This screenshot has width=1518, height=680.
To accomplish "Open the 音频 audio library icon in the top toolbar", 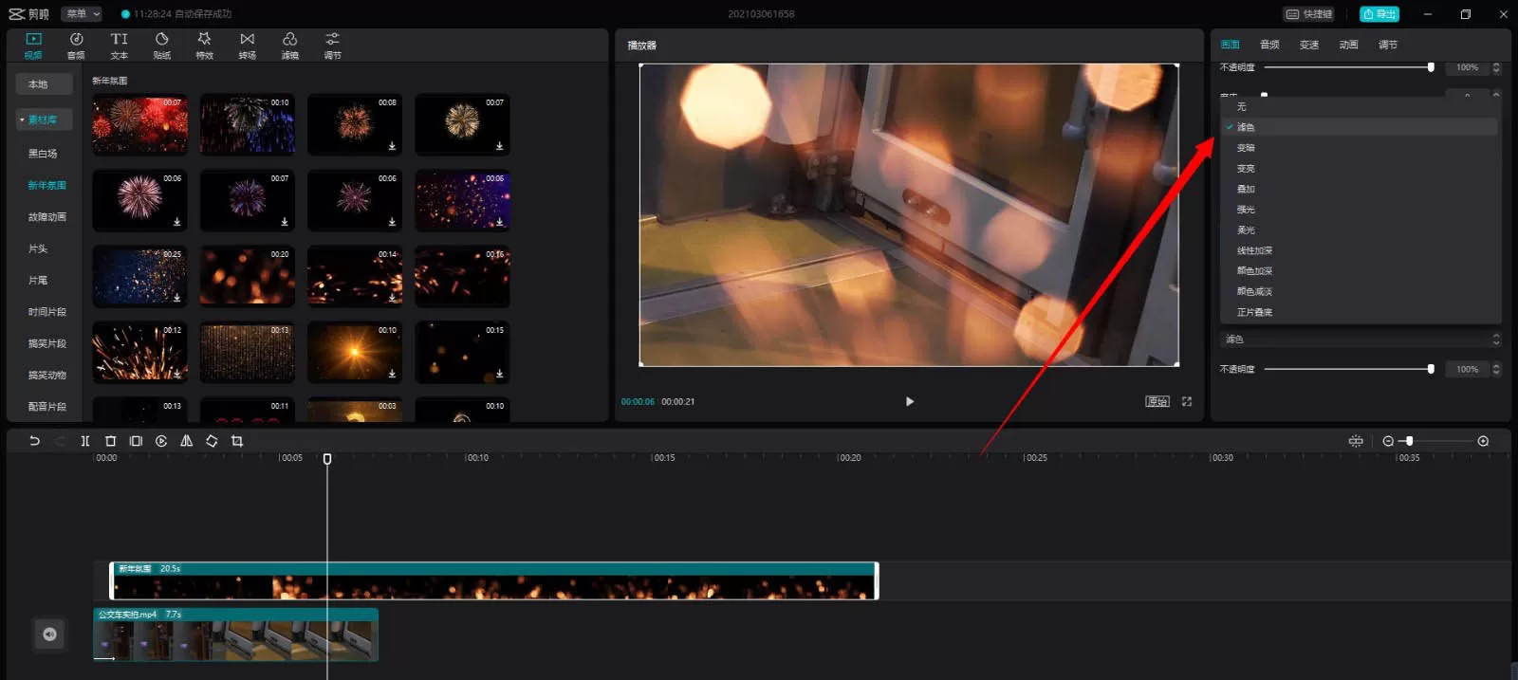I will pos(76,45).
